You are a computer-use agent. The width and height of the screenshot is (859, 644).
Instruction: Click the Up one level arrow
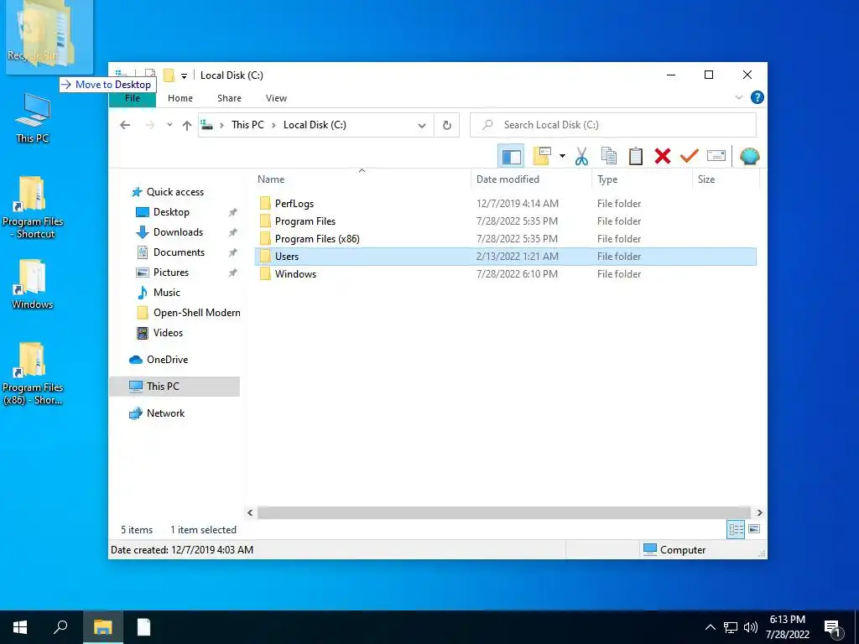(187, 126)
